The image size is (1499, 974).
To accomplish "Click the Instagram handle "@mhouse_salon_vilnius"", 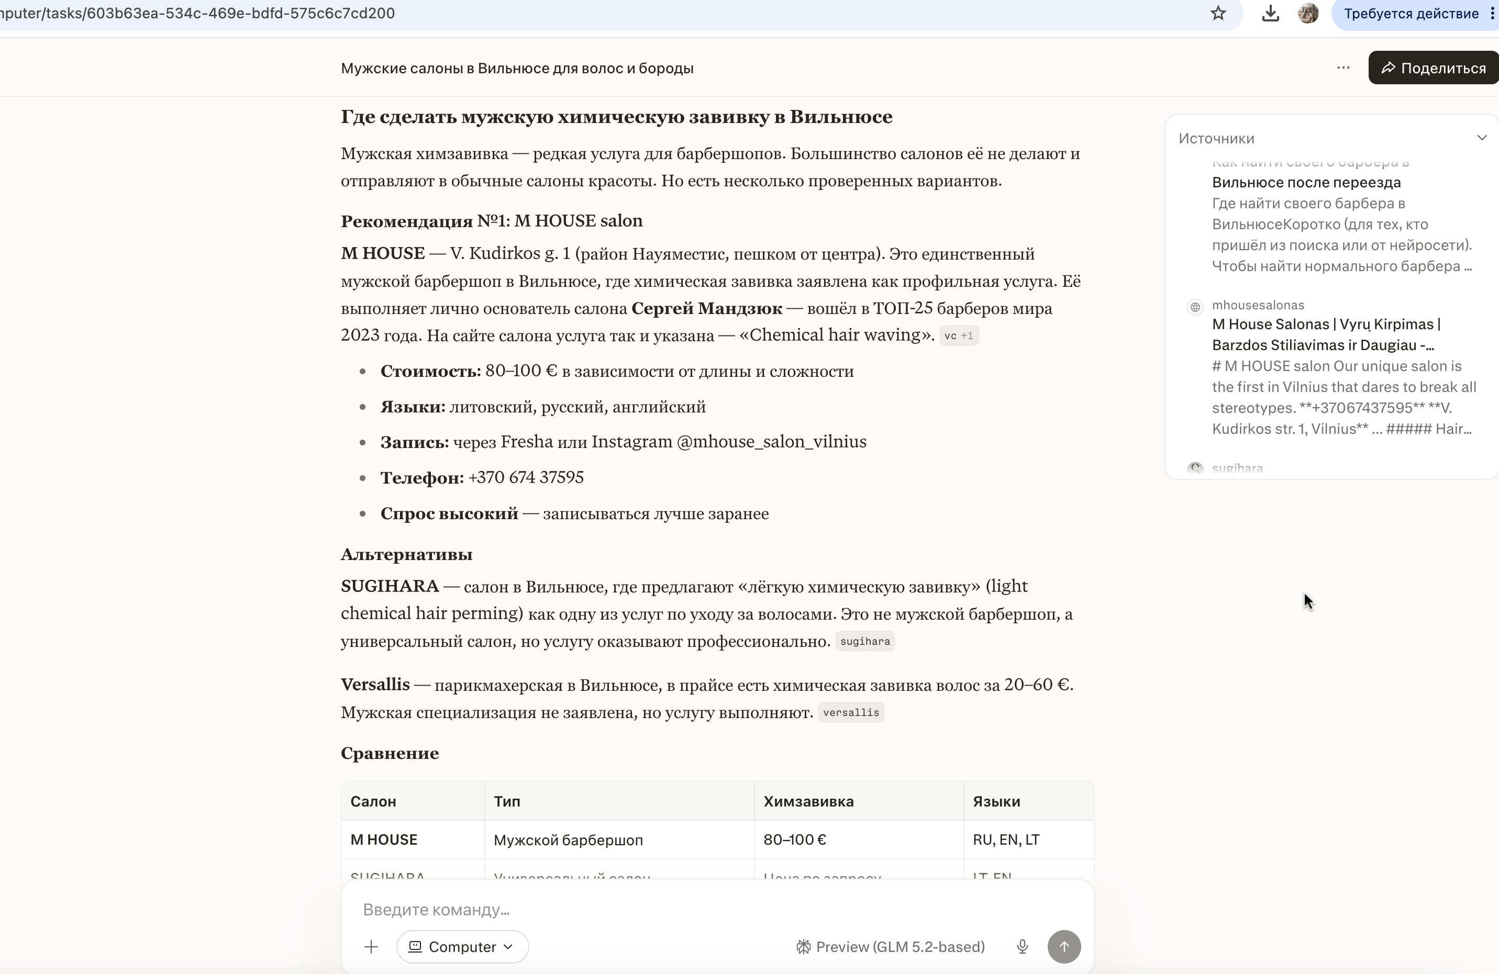I will [x=772, y=442].
